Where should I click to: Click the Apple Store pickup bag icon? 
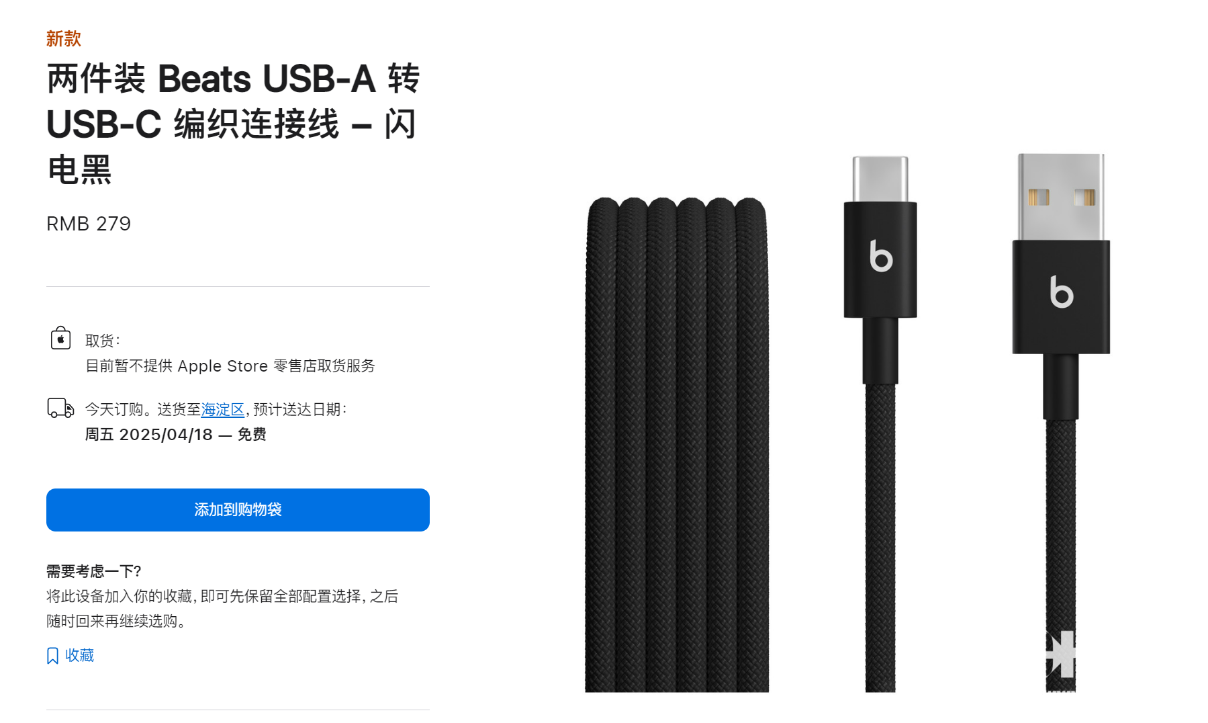60,338
